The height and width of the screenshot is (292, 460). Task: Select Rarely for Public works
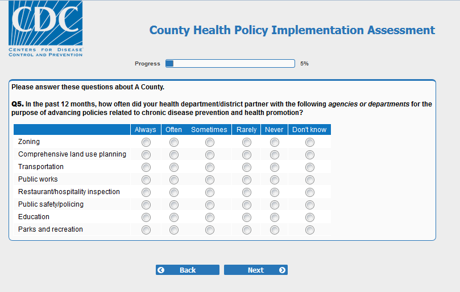click(x=247, y=180)
